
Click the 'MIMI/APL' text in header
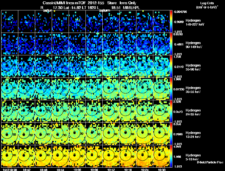(x=131, y=8)
